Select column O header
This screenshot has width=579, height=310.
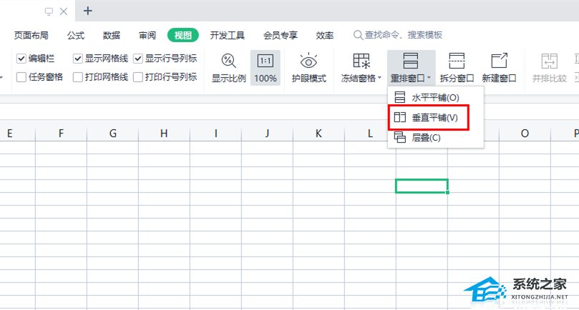(525, 133)
